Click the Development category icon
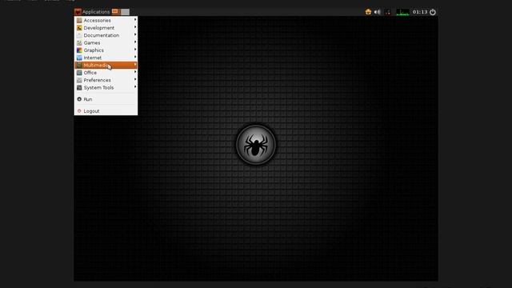Image resolution: width=512 pixels, height=288 pixels. click(x=79, y=28)
